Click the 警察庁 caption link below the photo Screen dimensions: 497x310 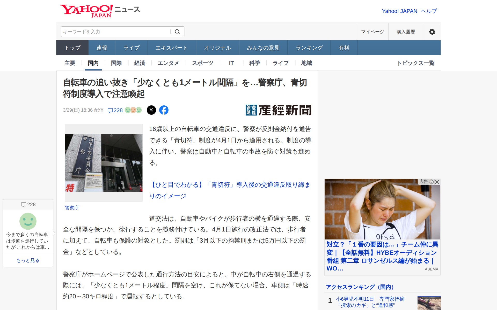point(72,207)
